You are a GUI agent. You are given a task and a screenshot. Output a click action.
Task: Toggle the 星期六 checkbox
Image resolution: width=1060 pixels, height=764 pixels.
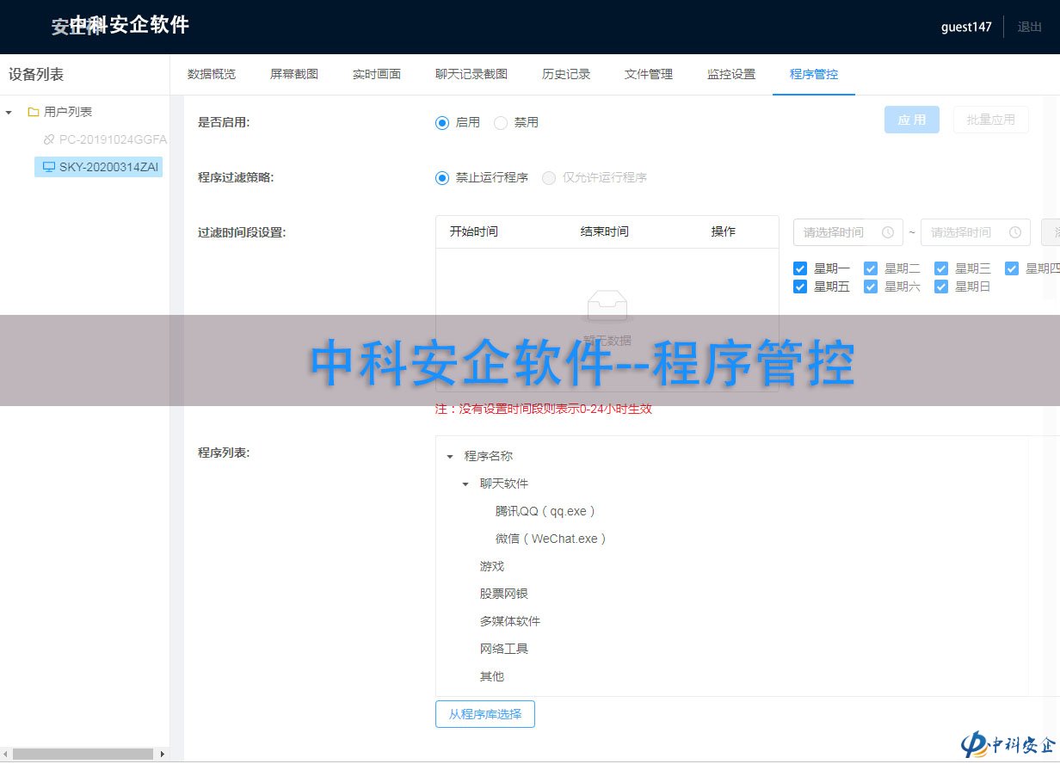coord(871,286)
